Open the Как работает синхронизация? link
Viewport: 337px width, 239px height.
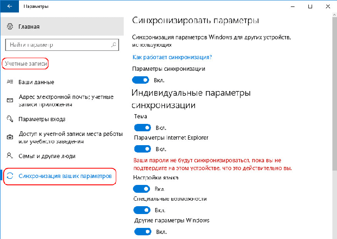(172, 57)
